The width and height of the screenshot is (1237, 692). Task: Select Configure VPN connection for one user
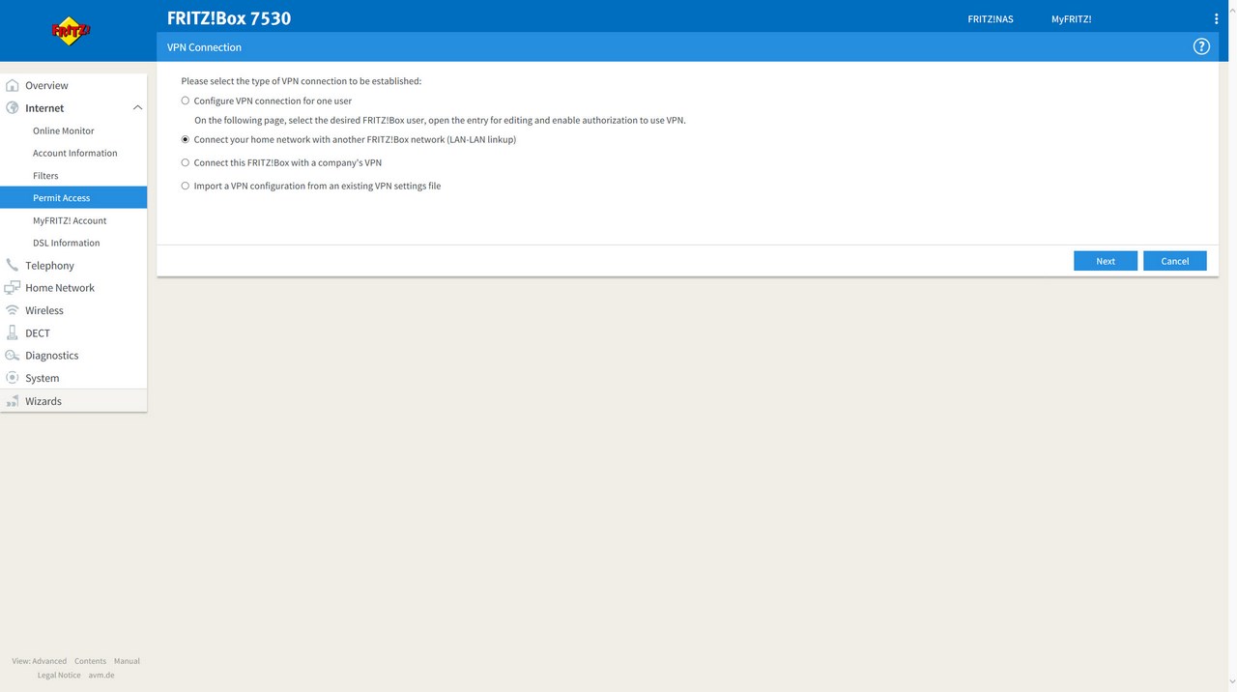[x=186, y=101]
